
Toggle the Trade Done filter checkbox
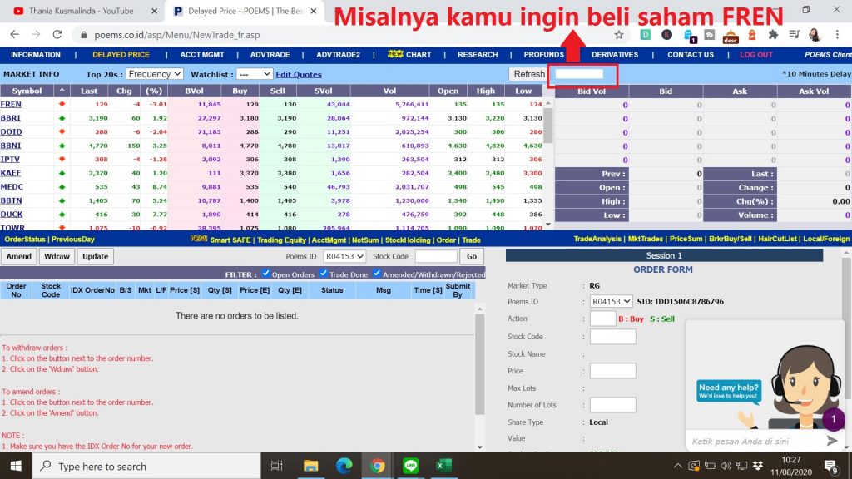tap(324, 274)
